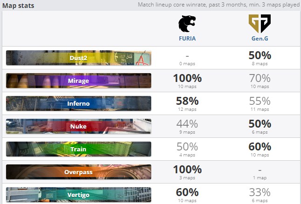This screenshot has width=301, height=204.
Task: Click Gen.G's 60% Train winrate
Action: coord(259,147)
